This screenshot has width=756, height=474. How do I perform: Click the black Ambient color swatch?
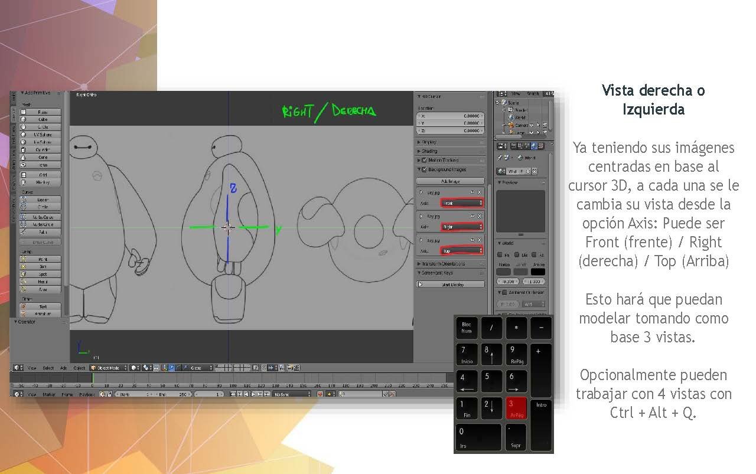(538, 272)
